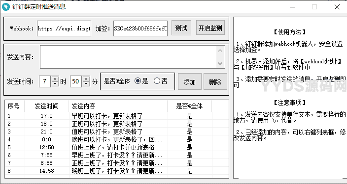This screenshot has height=184, width=347.
Task: Click the 发送内容 column header
Action: coord(118,106)
